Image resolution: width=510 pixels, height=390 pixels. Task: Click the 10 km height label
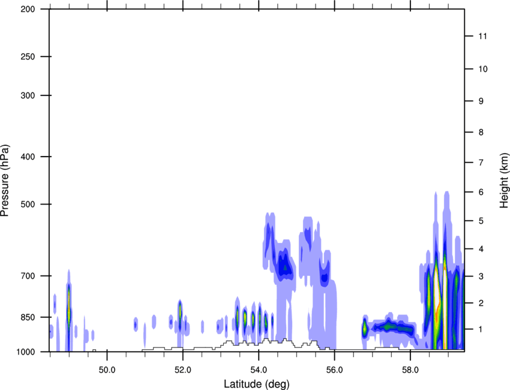tap(483, 69)
